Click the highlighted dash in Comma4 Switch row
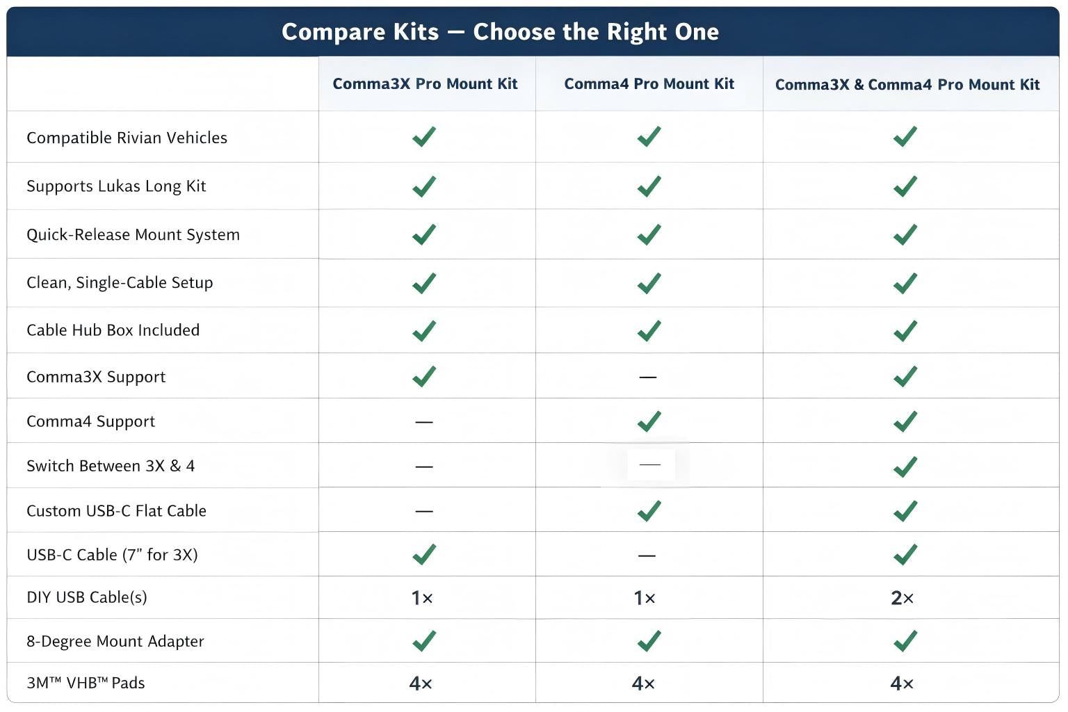This screenshot has height=712, width=1068. [650, 464]
